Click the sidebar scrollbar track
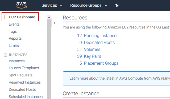 pyautogui.click(x=49, y=59)
